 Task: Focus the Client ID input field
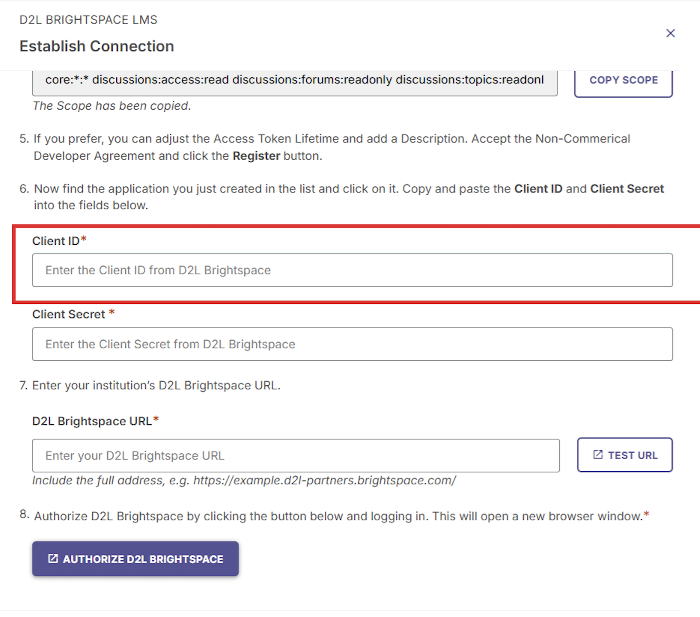coord(352,270)
